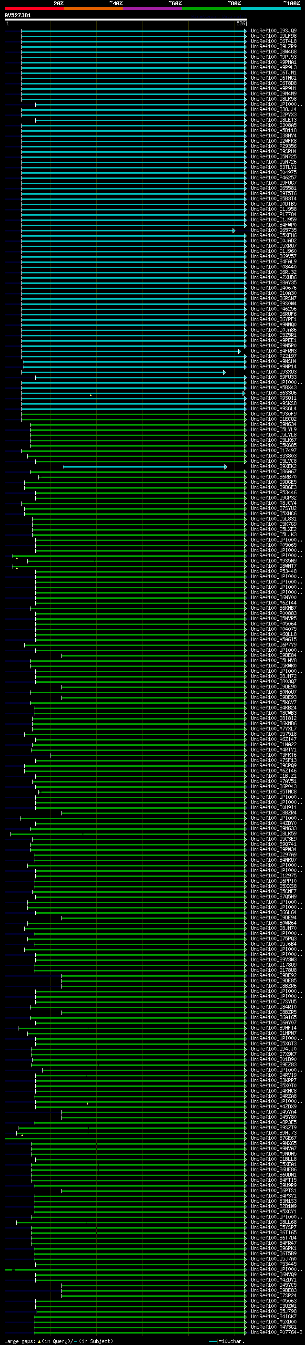Click the hit UniRef100_Q8LET3
The image size is (305, 1345).
tap(274, 120)
